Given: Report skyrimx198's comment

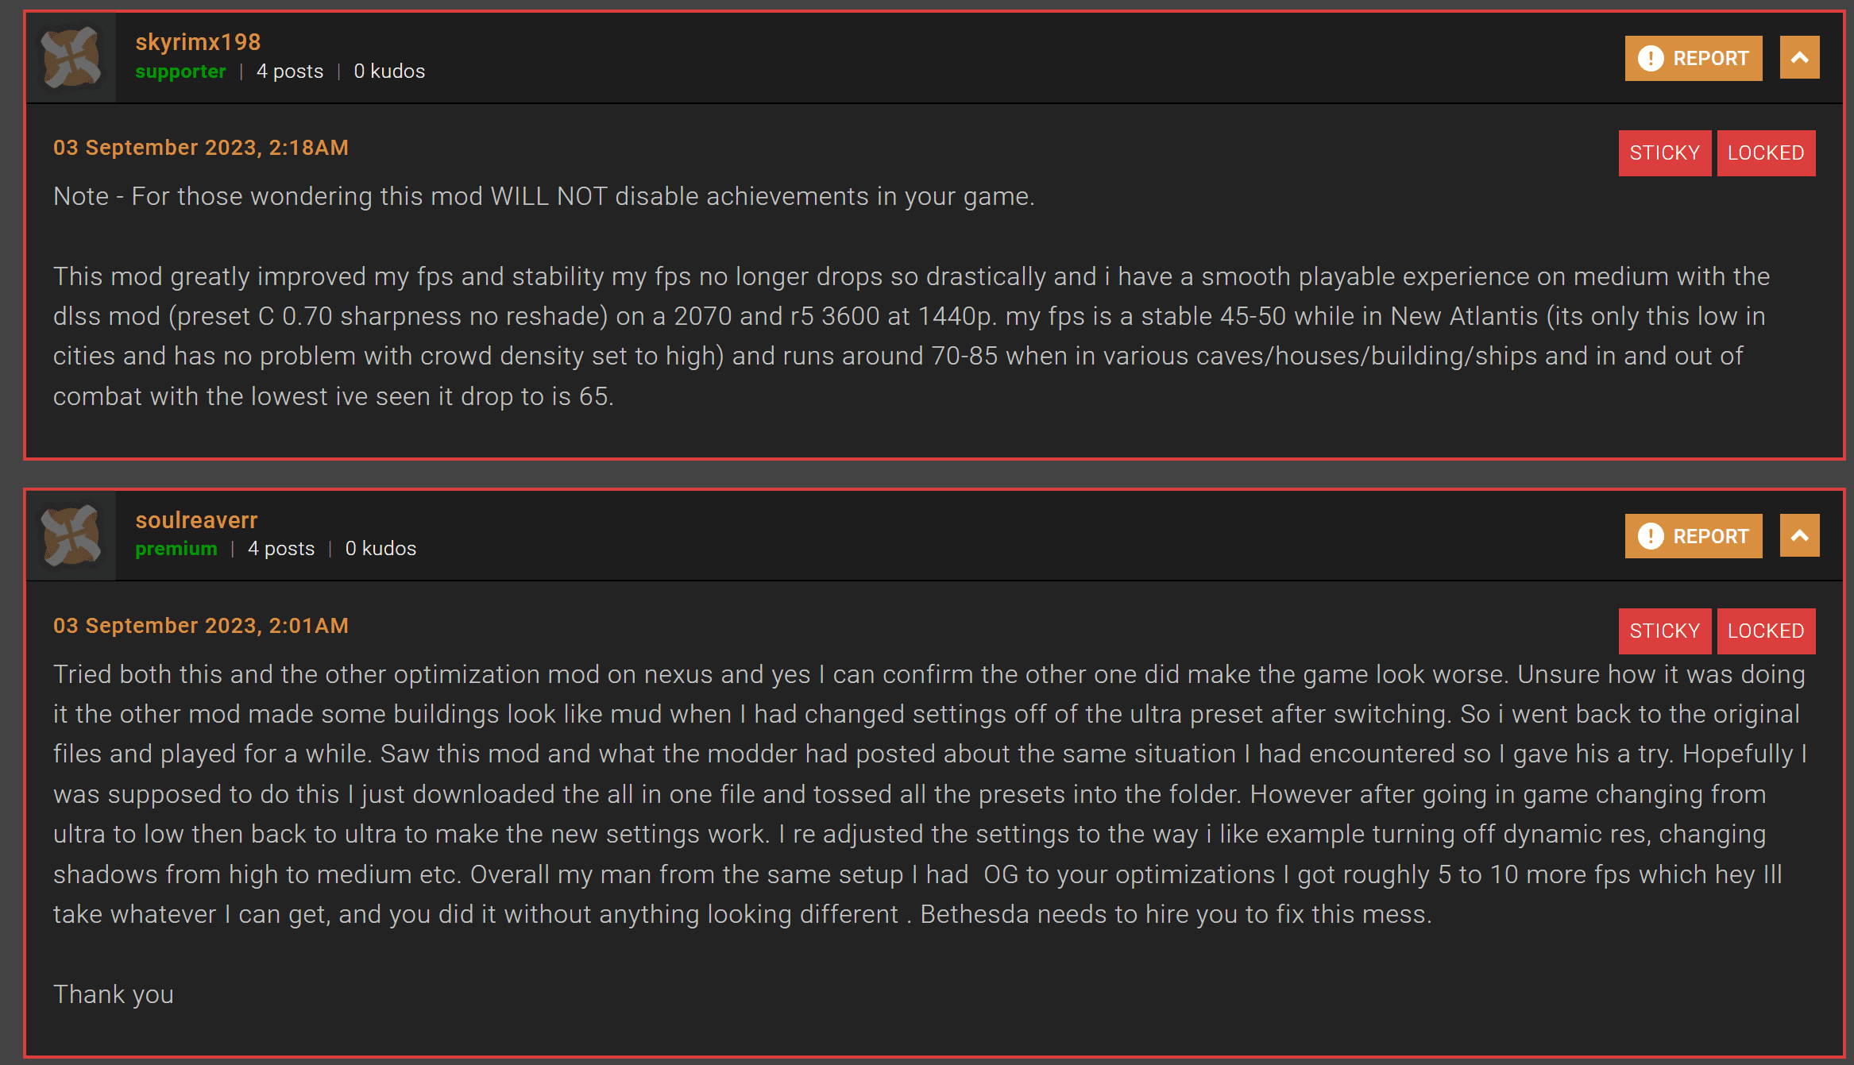Looking at the screenshot, I should [x=1693, y=58].
